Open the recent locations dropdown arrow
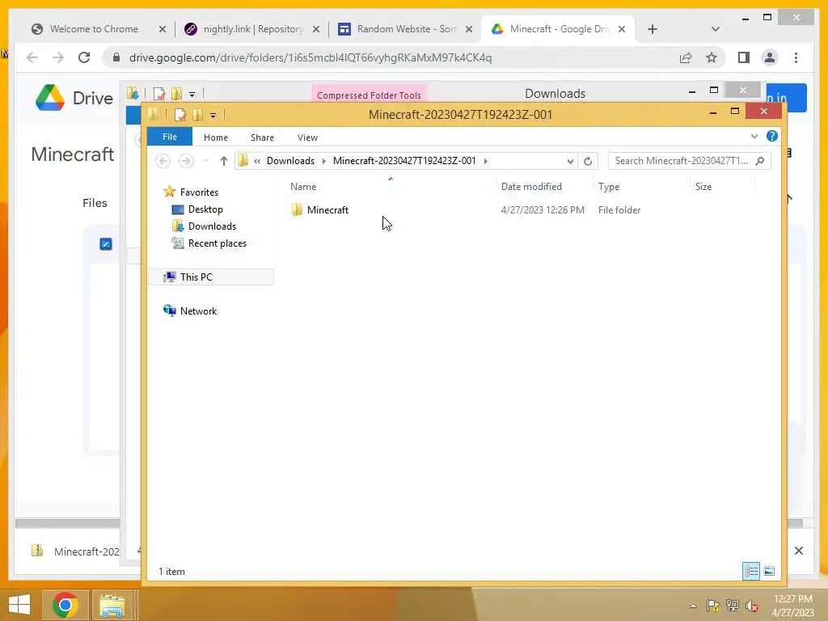The image size is (828, 621). click(206, 161)
